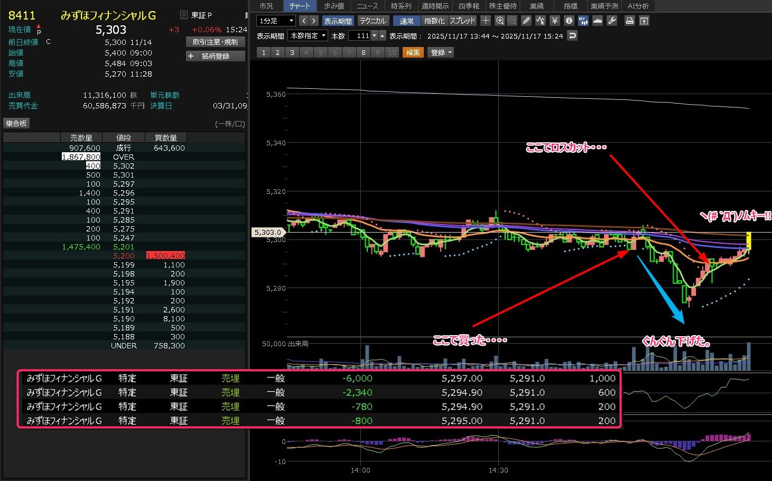The image size is (772, 481).
Task: Open chart settings with the wrench icon
Action: [612, 21]
